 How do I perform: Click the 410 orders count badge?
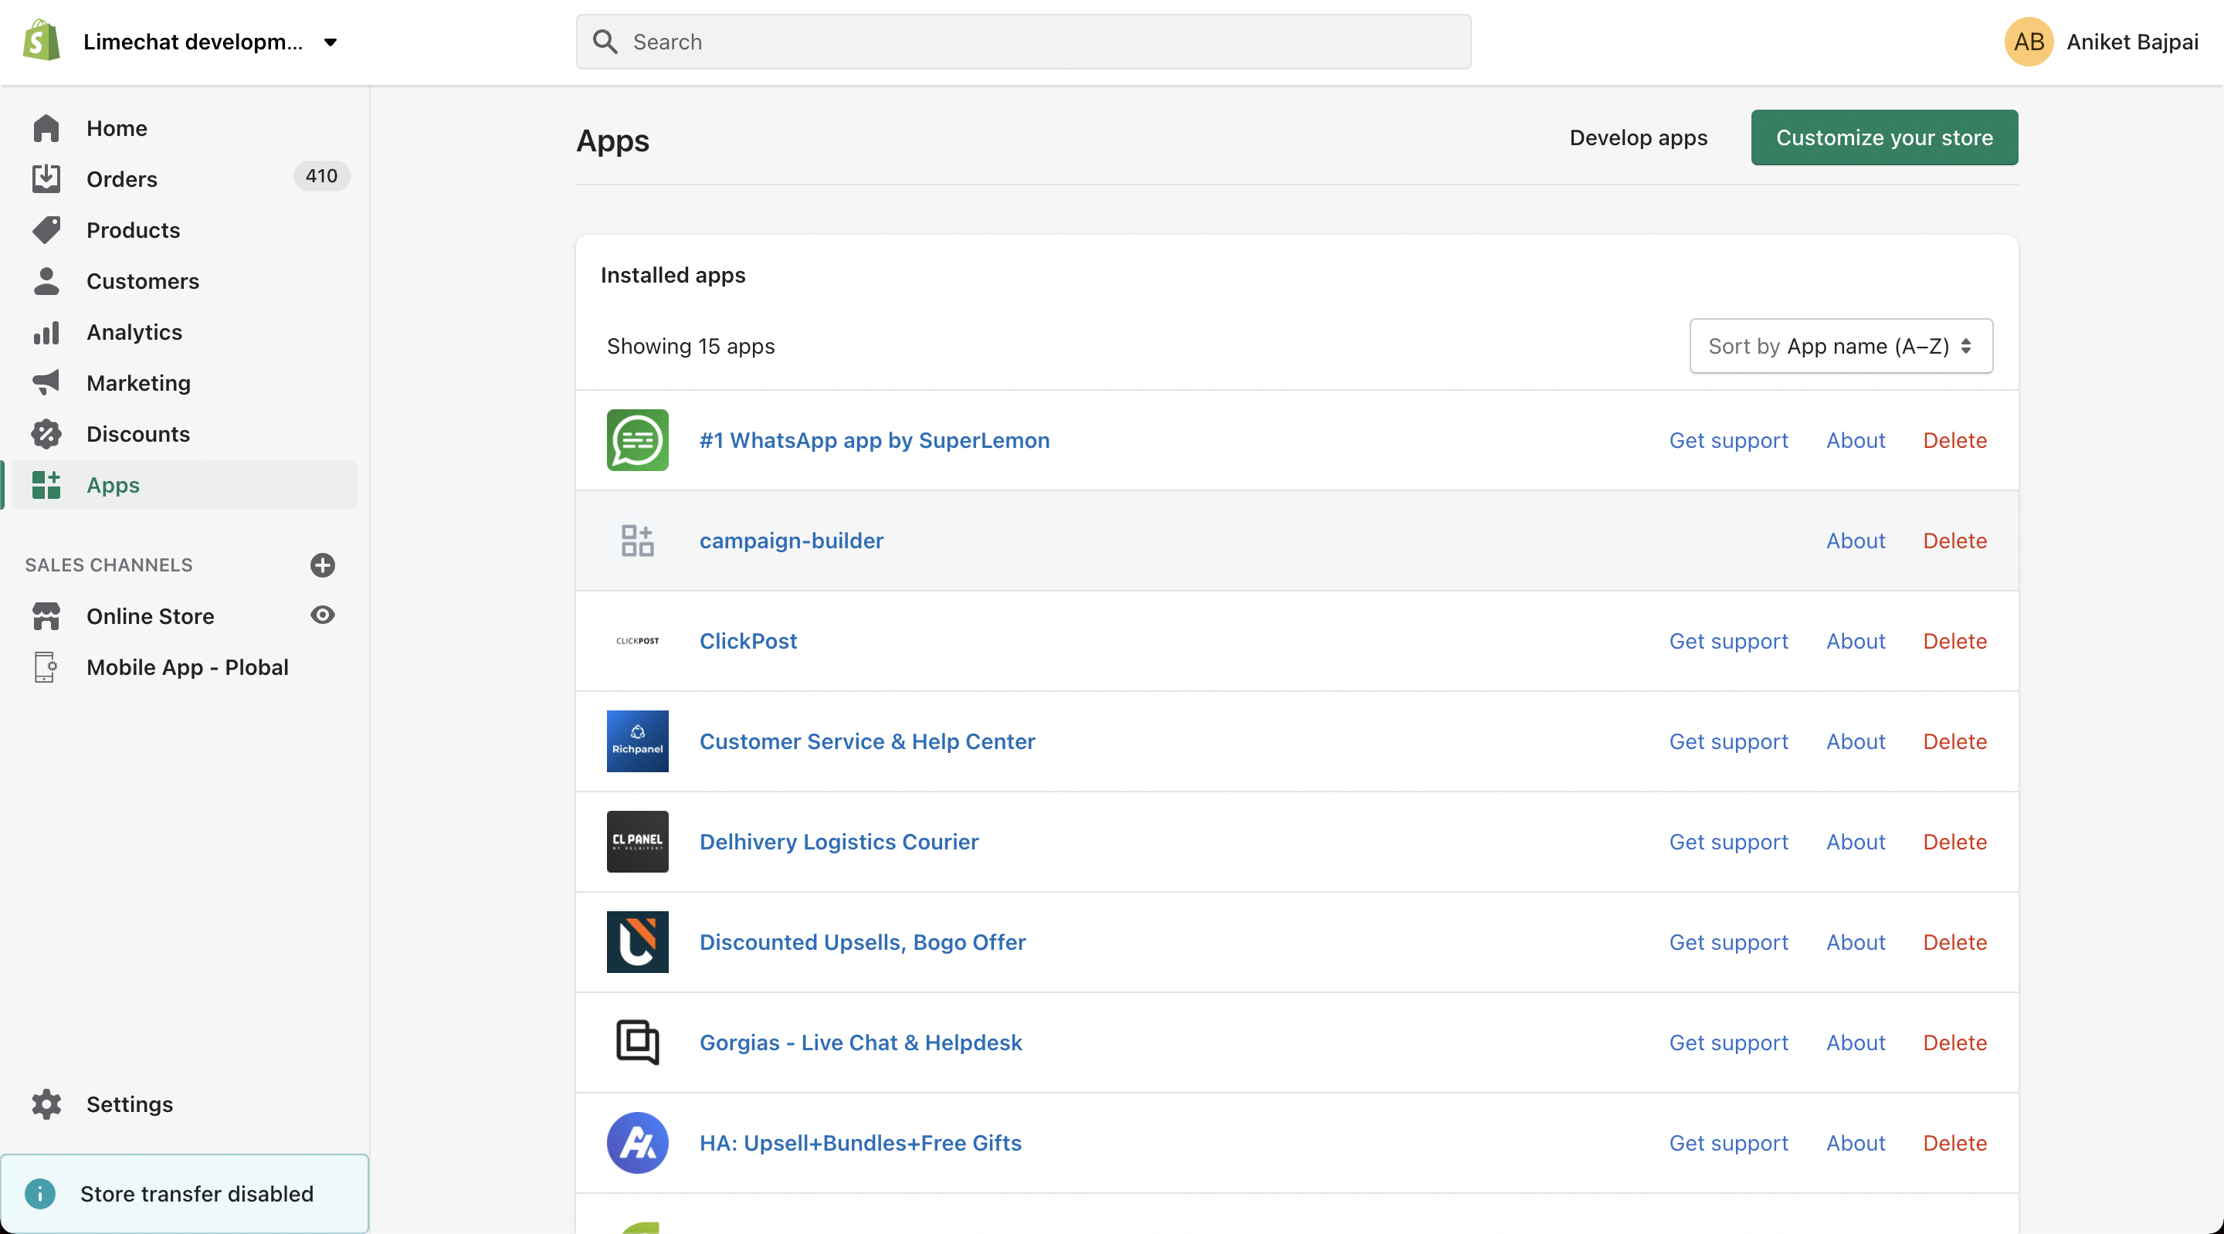point(321,176)
